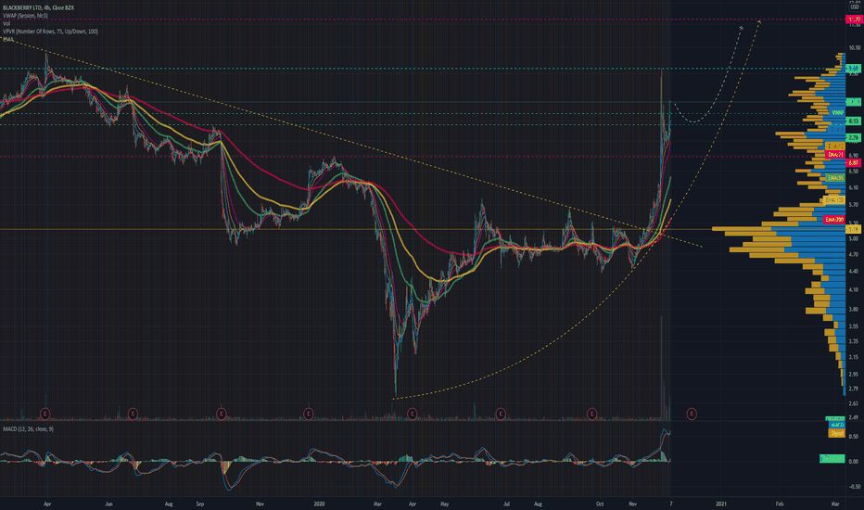This screenshot has width=864, height=510.
Task: Click the 7 date label on time axis
Action: pos(670,504)
